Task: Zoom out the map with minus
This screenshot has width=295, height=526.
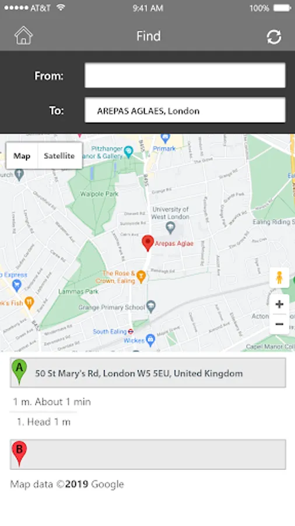Action: click(x=279, y=324)
